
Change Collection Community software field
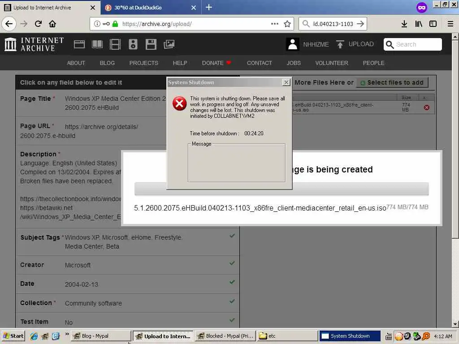pos(128,303)
